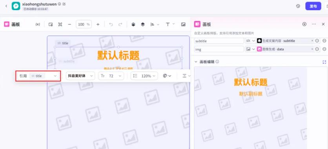Click the canvas preview thumbnail in side panel

coord(251,108)
